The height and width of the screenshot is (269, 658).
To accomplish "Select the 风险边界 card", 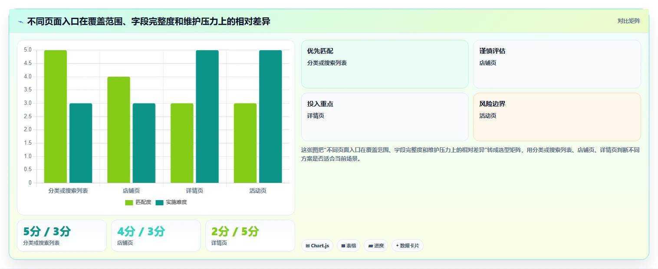I will click(x=557, y=117).
